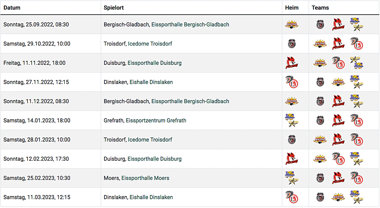380x208 pixels.
Task: Open Eissporthalle Bergisch-Gladbach link for 25.09.2022
Action: pos(190,24)
